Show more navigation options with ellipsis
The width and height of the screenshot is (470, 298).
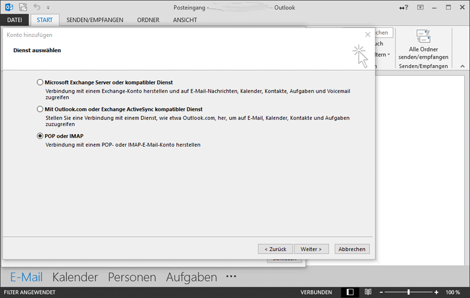click(x=231, y=276)
